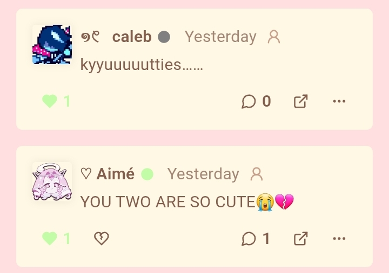View Aimé's pink angel avatar
The width and height of the screenshot is (389, 273).
tap(52, 181)
